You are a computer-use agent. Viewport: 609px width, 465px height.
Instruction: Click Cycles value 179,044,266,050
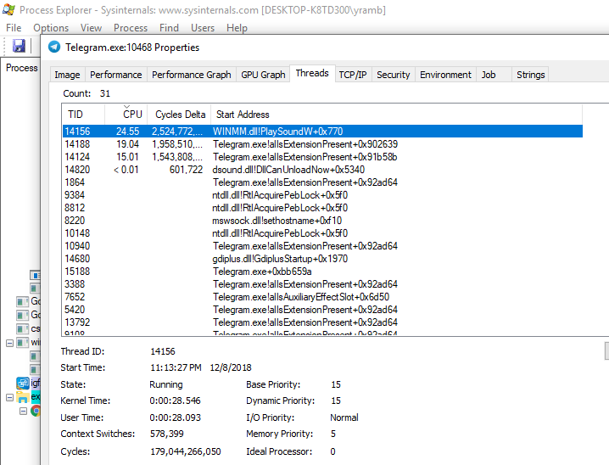tap(186, 451)
